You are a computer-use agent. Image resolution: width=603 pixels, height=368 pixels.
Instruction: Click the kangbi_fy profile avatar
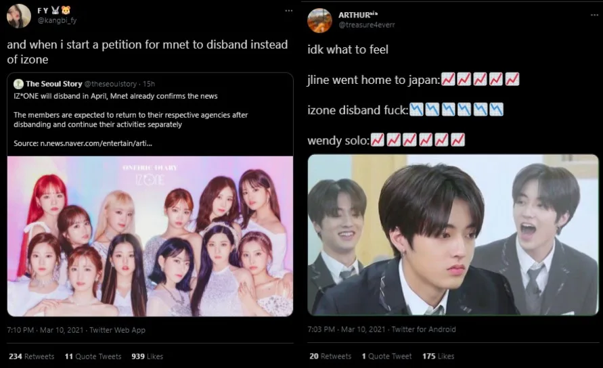pyautogui.click(x=19, y=16)
